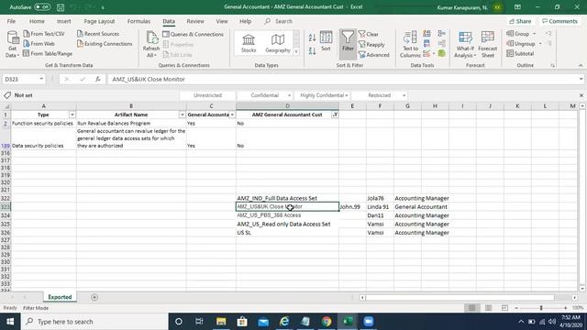Click the Save icon in title bar
This screenshot has width=587, height=330.
[x=61, y=7]
